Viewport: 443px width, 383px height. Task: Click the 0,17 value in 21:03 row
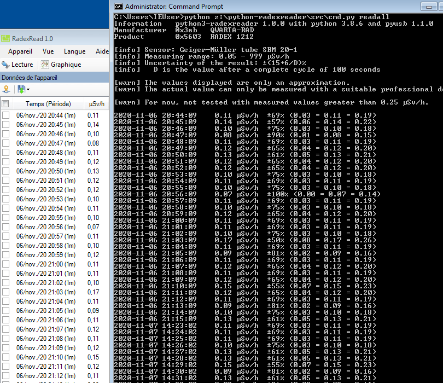[93, 292]
